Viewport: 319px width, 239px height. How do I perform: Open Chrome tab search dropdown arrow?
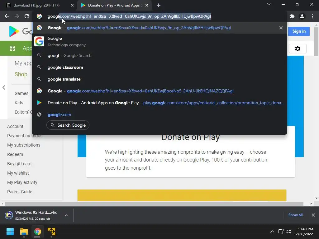pos(269,4)
